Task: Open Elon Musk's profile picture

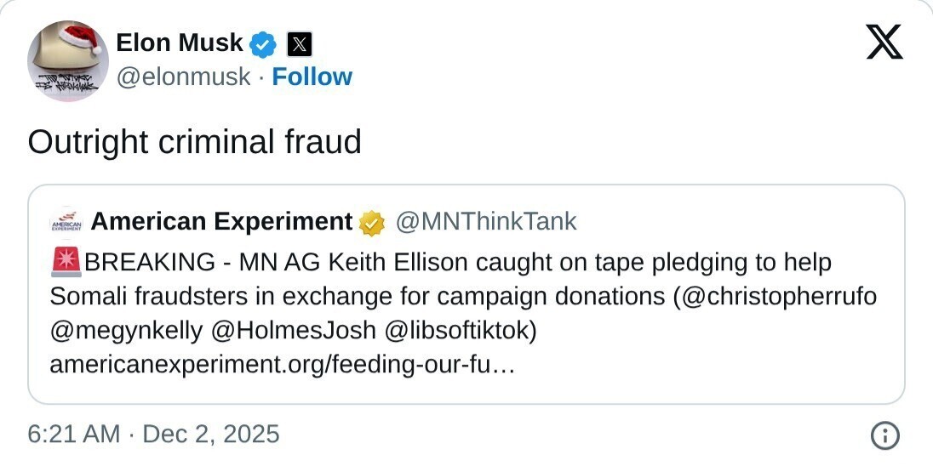Action: click(x=68, y=60)
